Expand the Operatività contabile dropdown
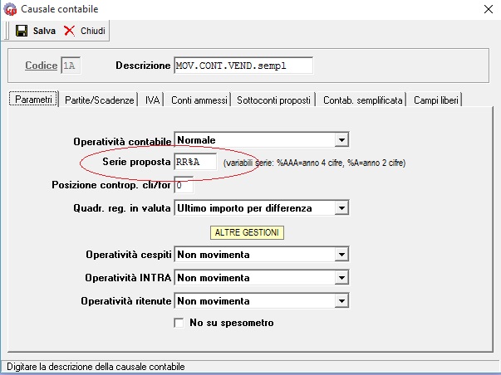 pyautogui.click(x=341, y=140)
